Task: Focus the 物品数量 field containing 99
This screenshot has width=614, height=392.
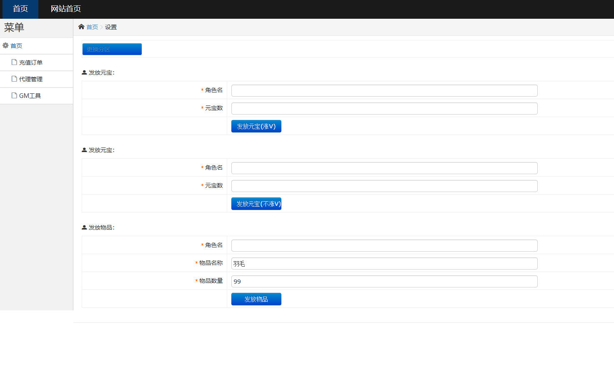Action: [384, 281]
